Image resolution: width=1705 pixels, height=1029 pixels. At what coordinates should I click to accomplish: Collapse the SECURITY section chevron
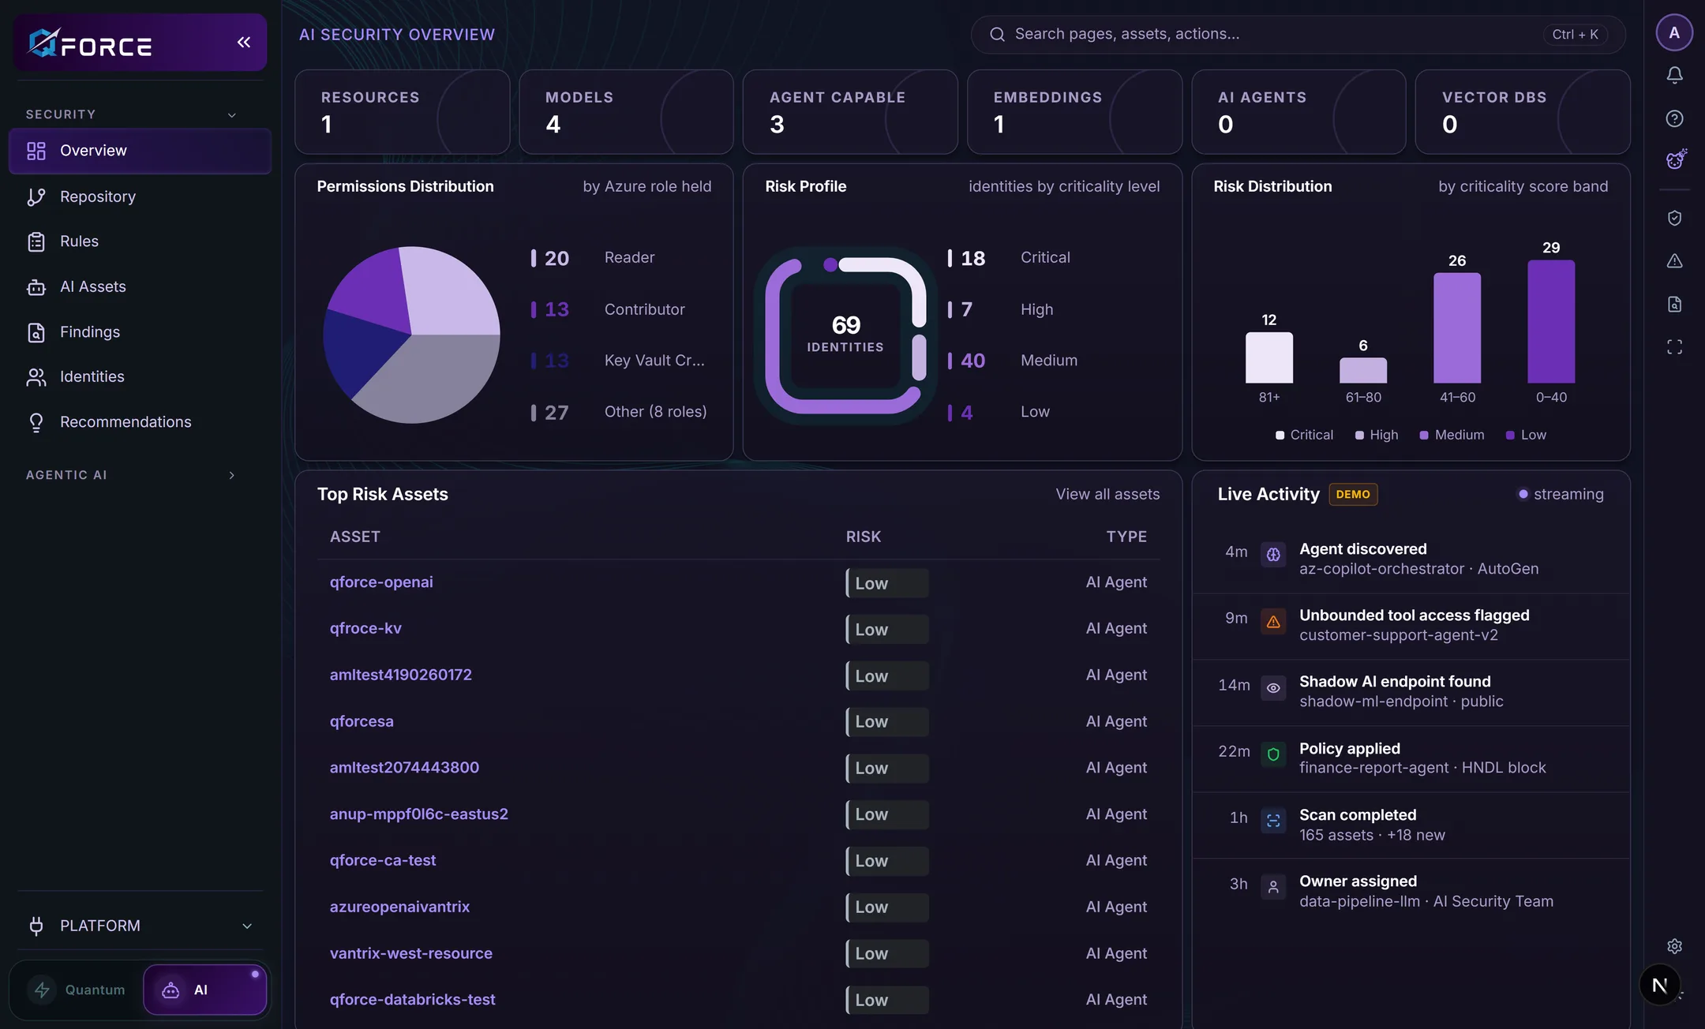232,115
